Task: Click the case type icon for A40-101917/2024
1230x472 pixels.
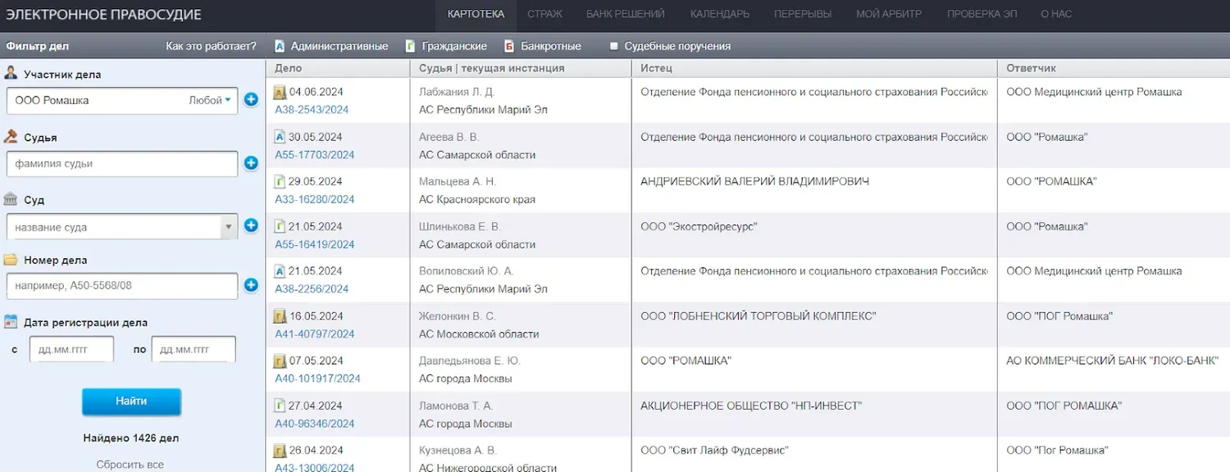Action: pyautogui.click(x=280, y=361)
